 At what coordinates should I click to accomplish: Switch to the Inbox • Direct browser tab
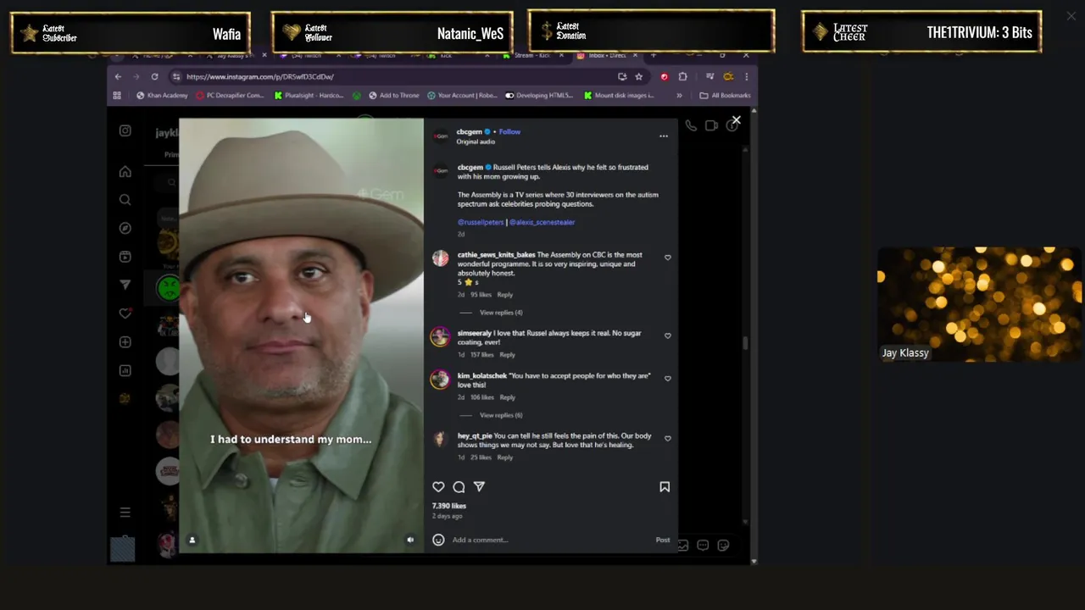[x=606, y=55]
